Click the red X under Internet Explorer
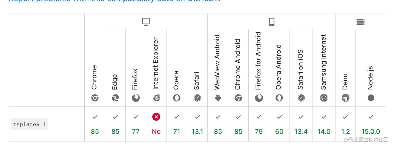The image size is (393, 147). (x=156, y=117)
